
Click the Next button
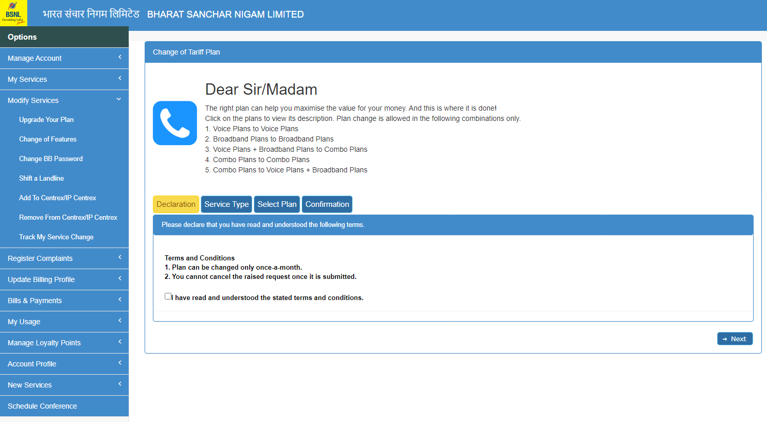tap(735, 339)
